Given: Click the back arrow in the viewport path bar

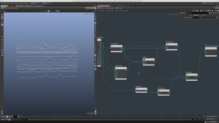Looking at the screenshot, I should point(2,8).
